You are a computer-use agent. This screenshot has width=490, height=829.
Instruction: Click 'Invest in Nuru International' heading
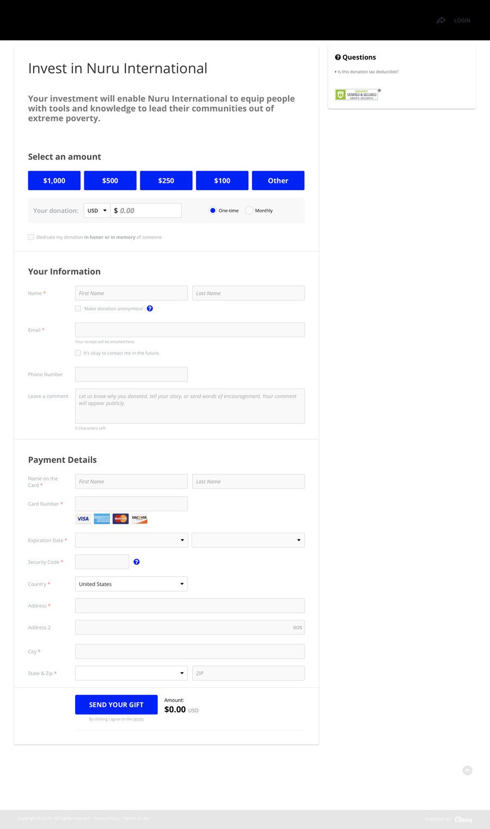118,69
